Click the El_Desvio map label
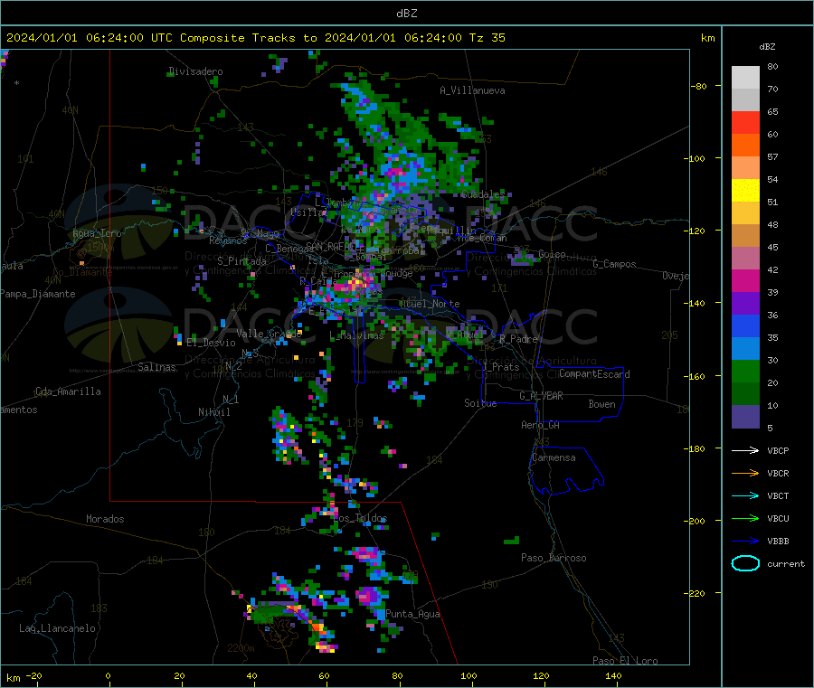Viewport: 814px width, 688px height. pyautogui.click(x=211, y=343)
